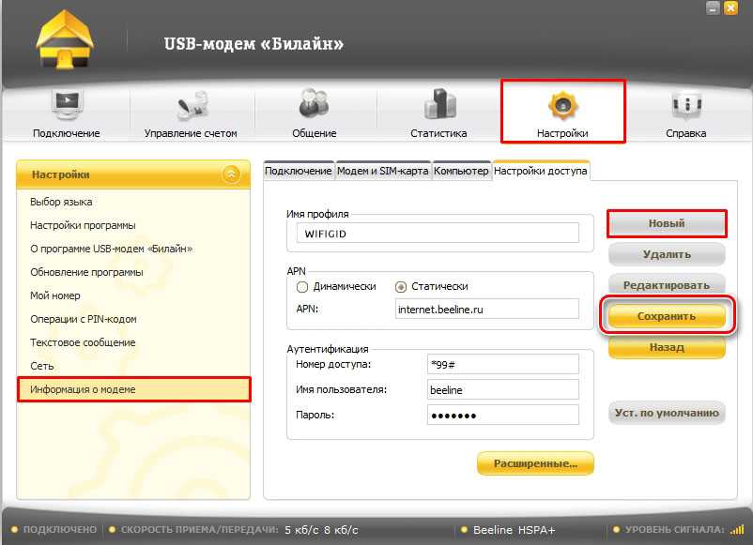Open the Управление счетом icon
This screenshot has height=545, width=753.
pyautogui.click(x=191, y=104)
